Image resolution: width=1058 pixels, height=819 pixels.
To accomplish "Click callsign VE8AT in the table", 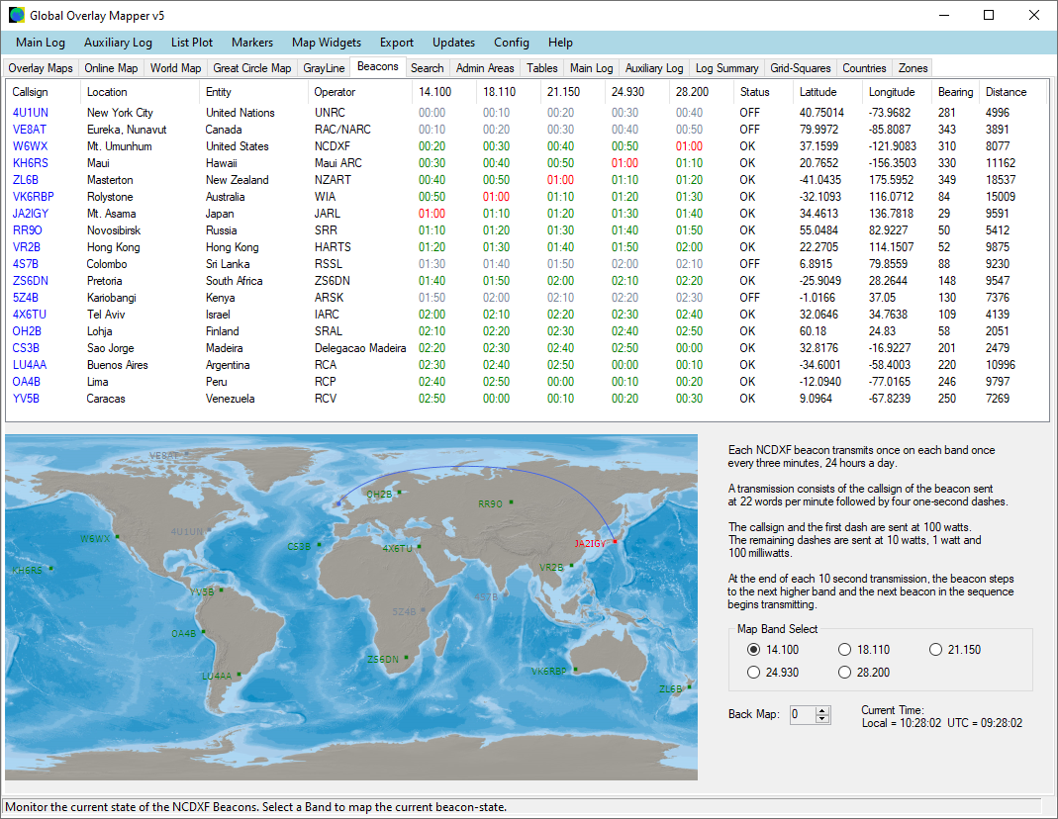I will coord(30,130).
